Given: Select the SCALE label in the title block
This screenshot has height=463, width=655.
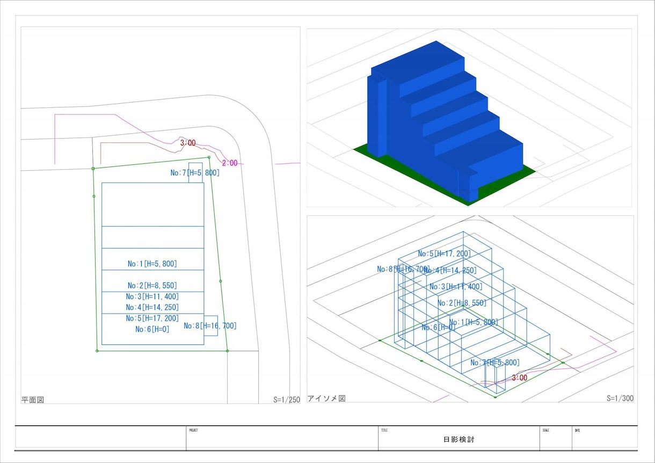Looking at the screenshot, I should point(546,430).
